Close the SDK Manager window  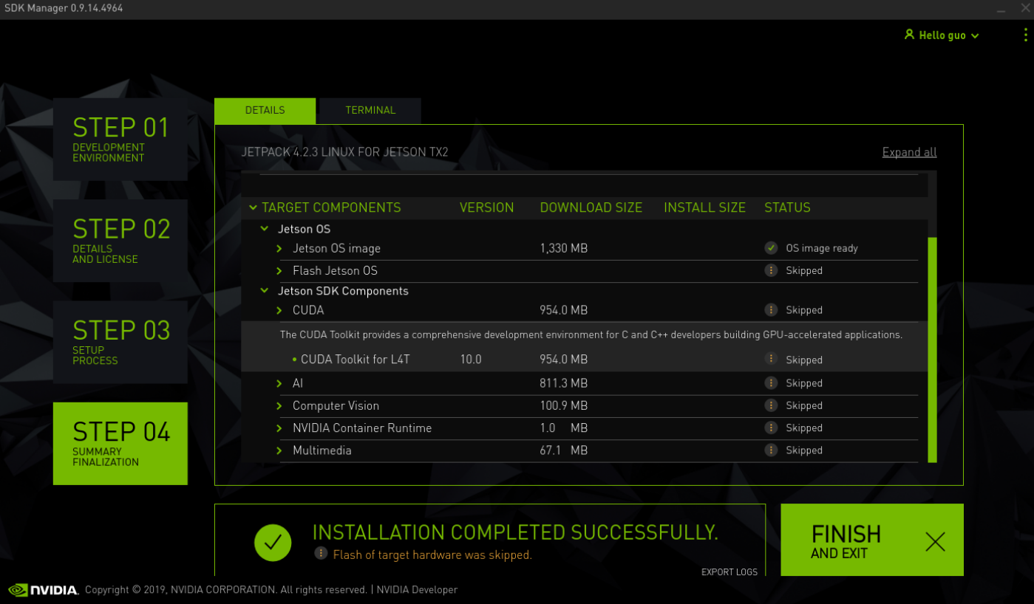click(x=1025, y=8)
